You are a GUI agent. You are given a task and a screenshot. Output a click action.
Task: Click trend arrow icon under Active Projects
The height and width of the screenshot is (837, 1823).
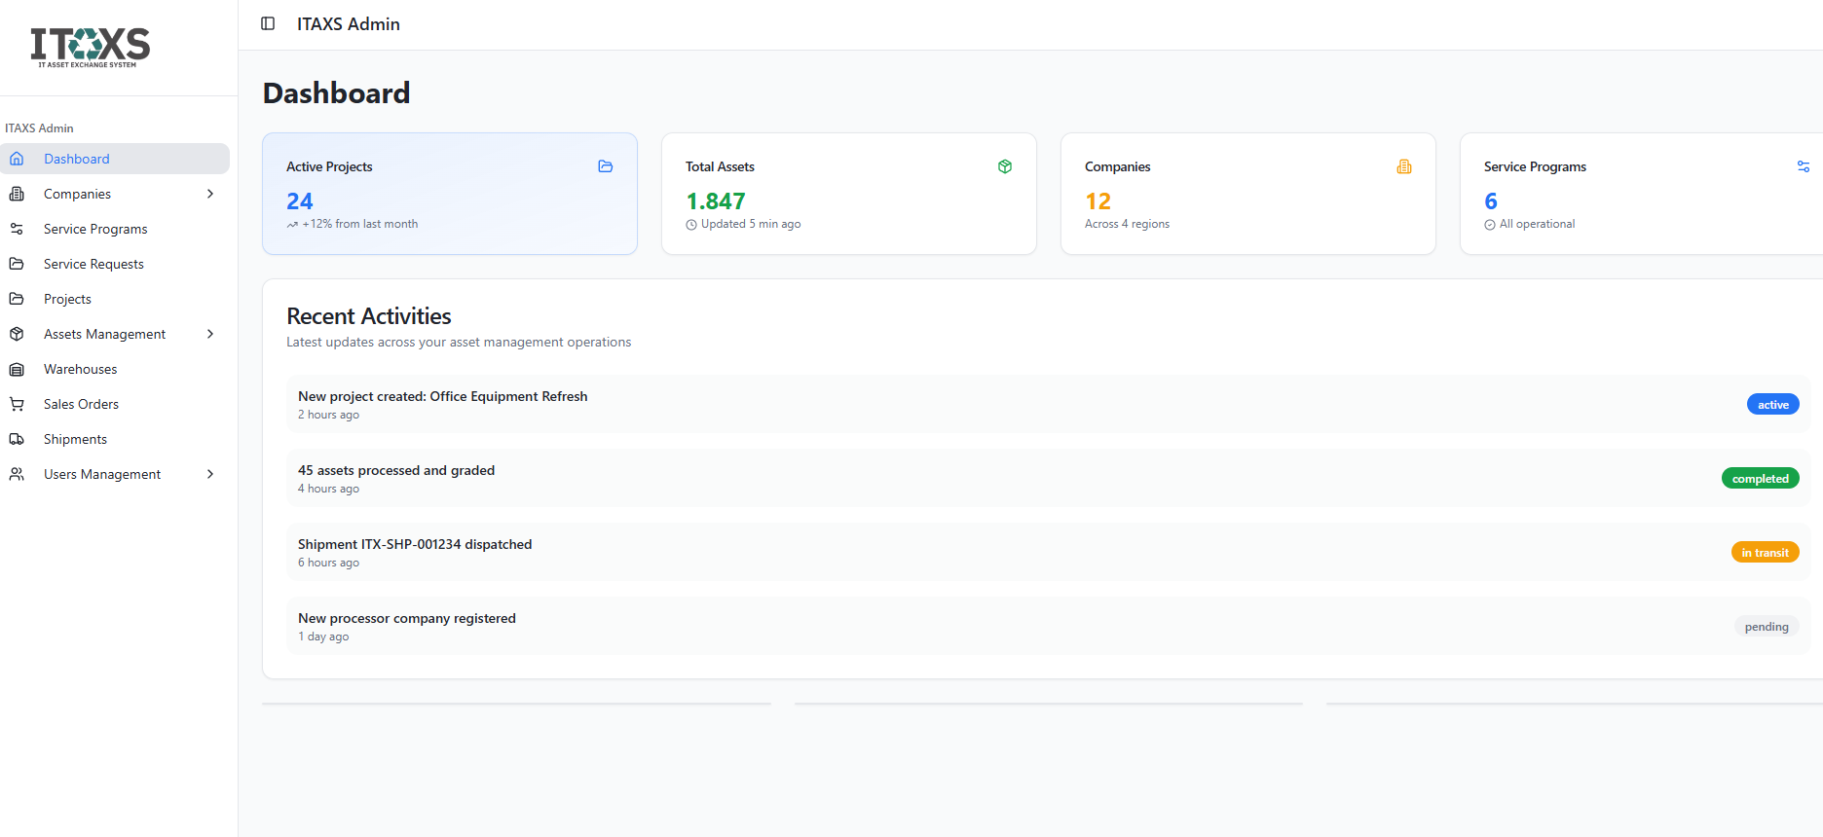(292, 225)
